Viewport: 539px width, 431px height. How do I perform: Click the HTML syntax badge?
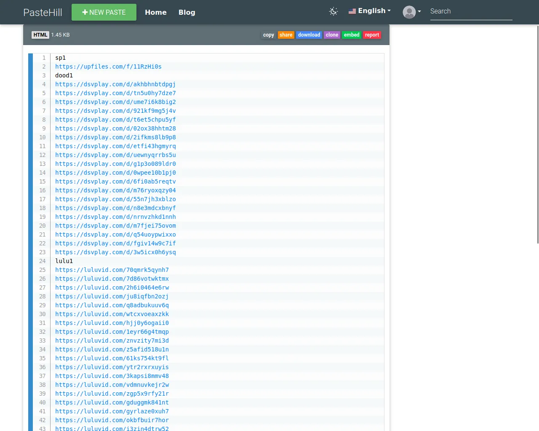coord(40,35)
